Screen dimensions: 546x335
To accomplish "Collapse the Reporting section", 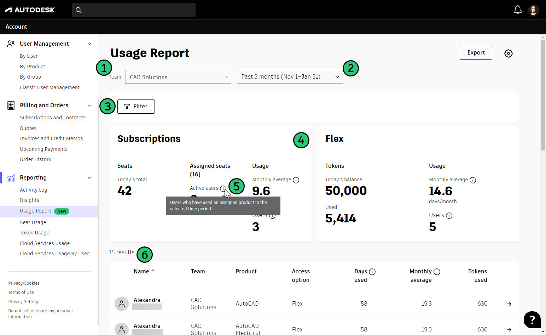I will tap(89, 178).
